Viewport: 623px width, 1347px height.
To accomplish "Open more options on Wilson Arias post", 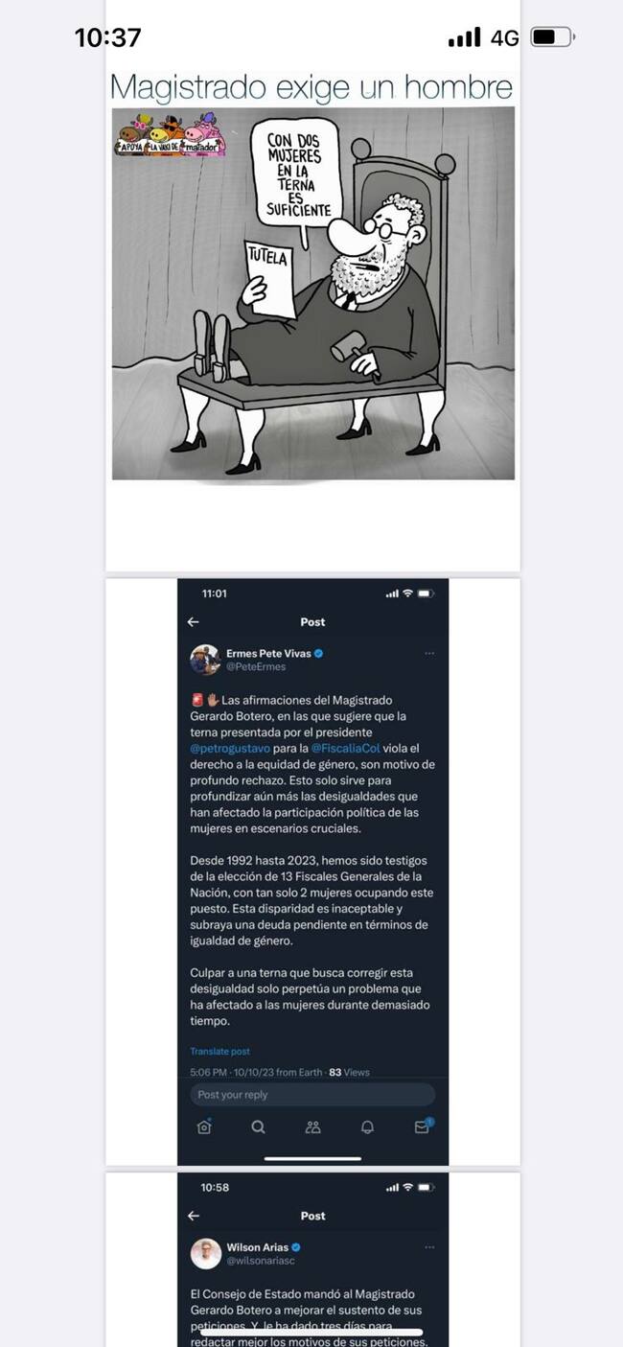I will [429, 1247].
